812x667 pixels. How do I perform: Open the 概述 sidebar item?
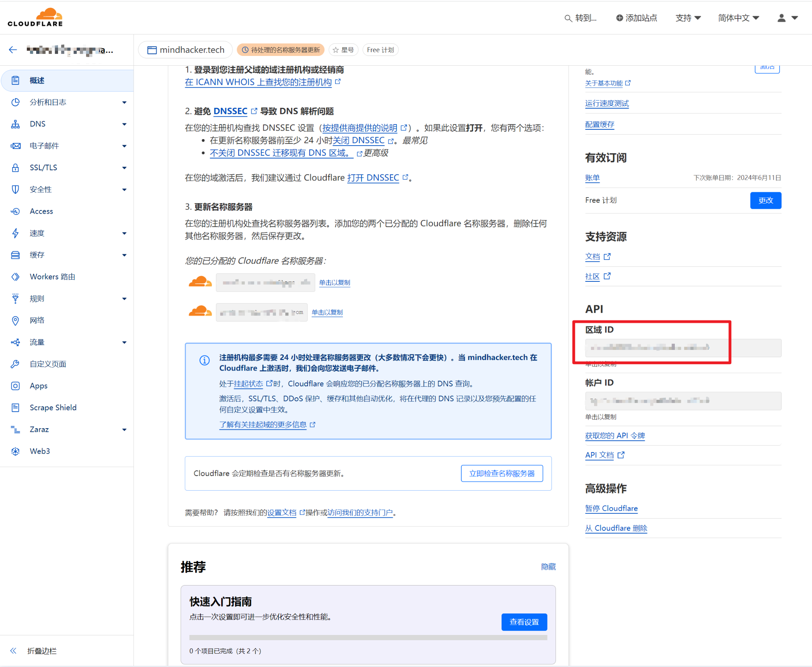coord(67,80)
